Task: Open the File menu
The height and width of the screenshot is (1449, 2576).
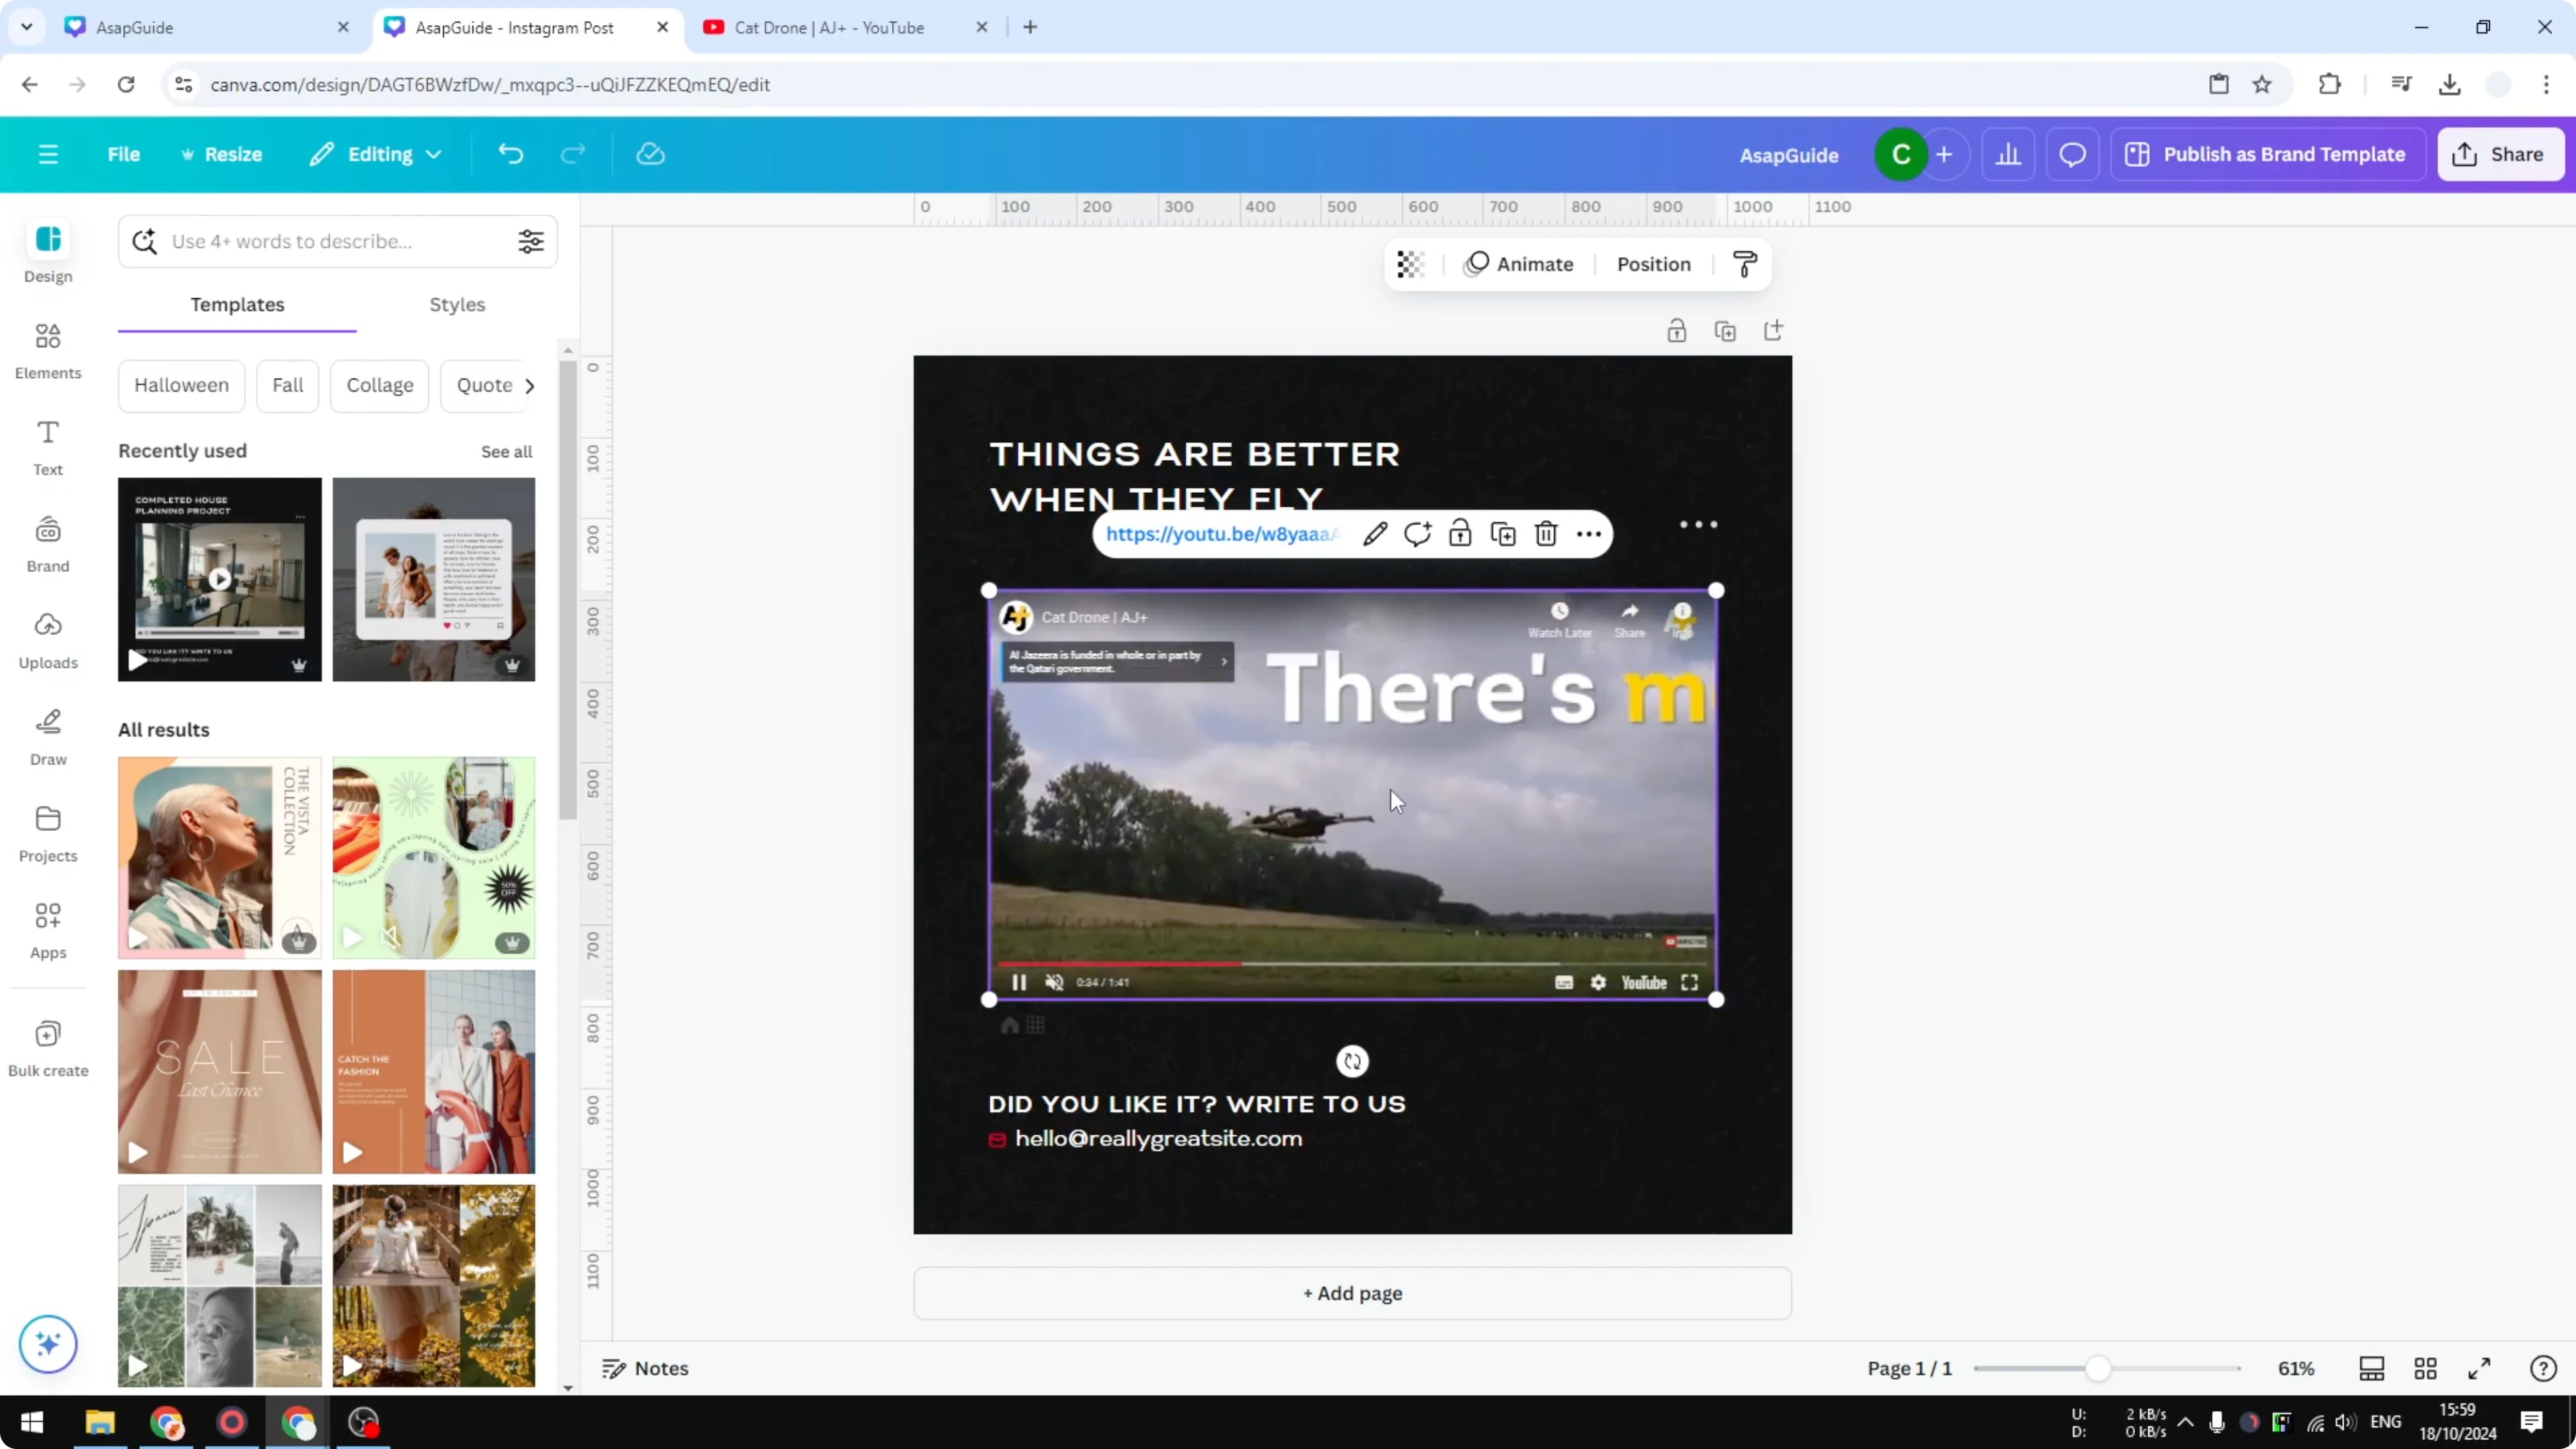Action: pyautogui.click(x=124, y=154)
